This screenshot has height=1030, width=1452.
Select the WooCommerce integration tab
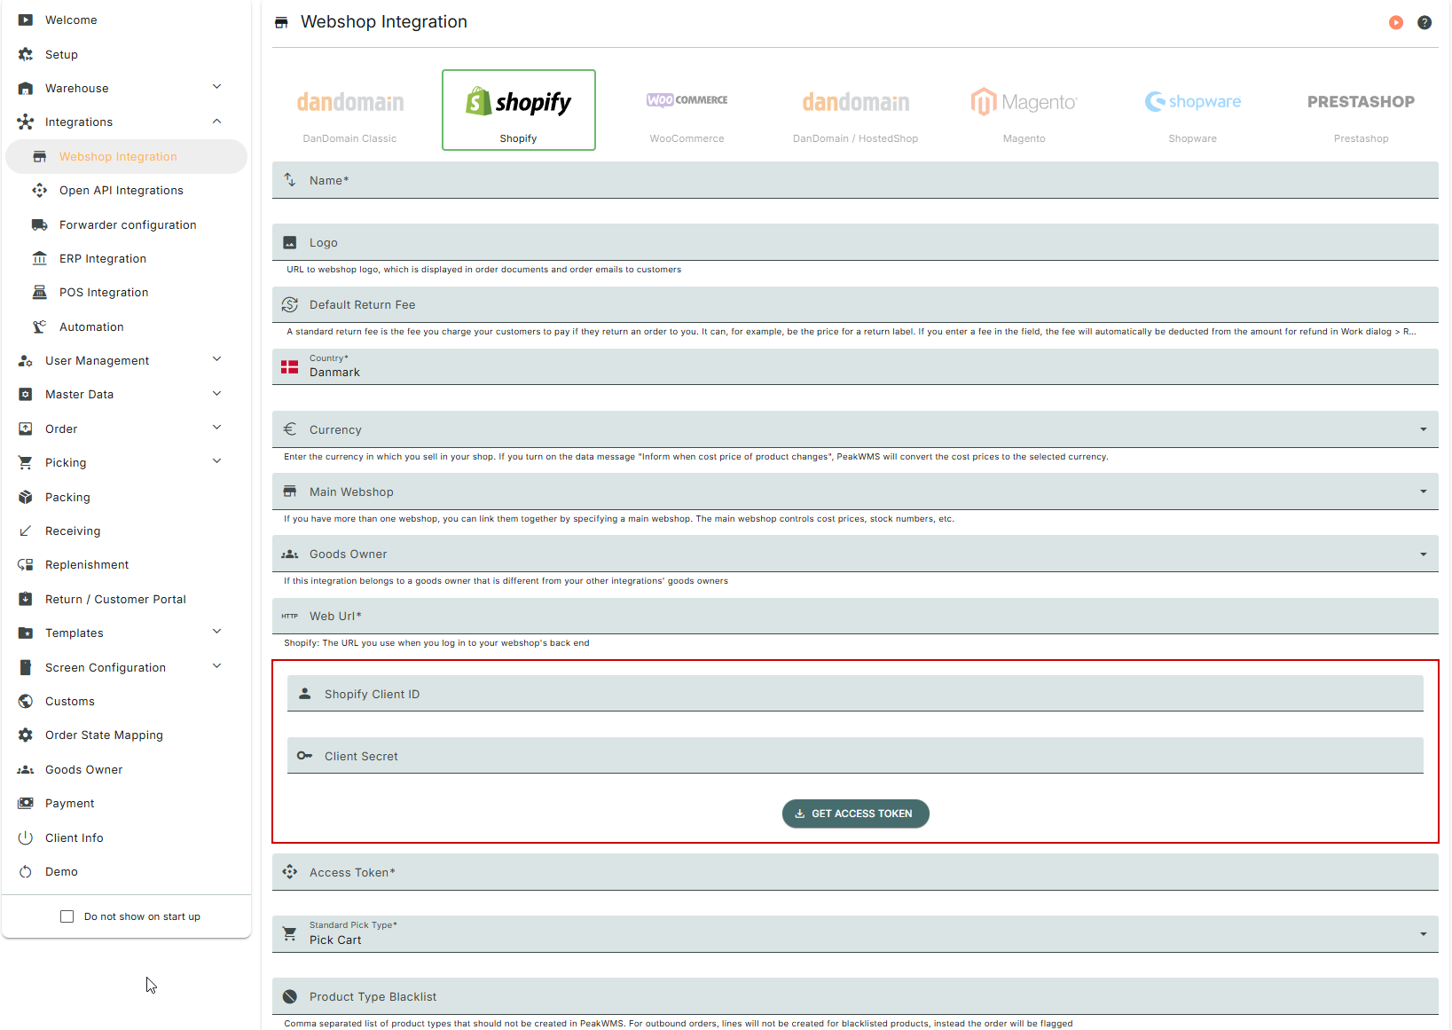point(687,110)
